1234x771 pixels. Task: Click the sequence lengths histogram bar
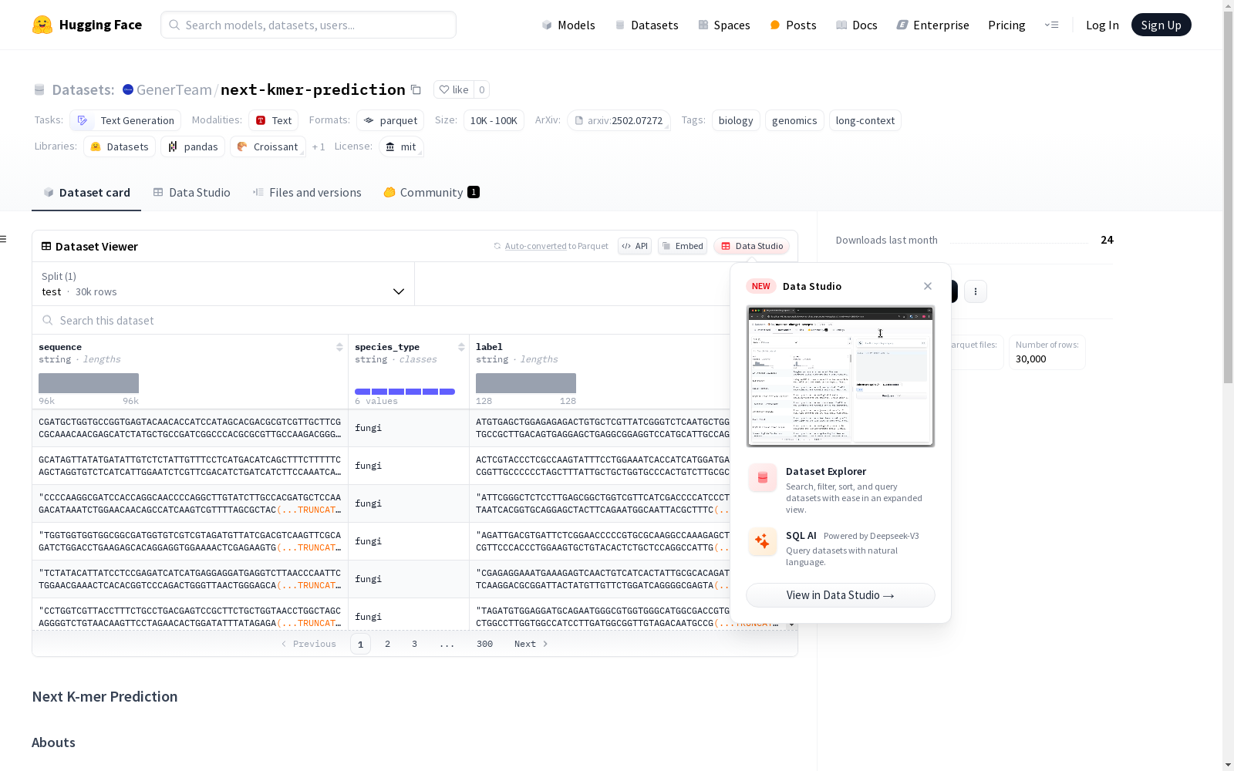tap(89, 383)
